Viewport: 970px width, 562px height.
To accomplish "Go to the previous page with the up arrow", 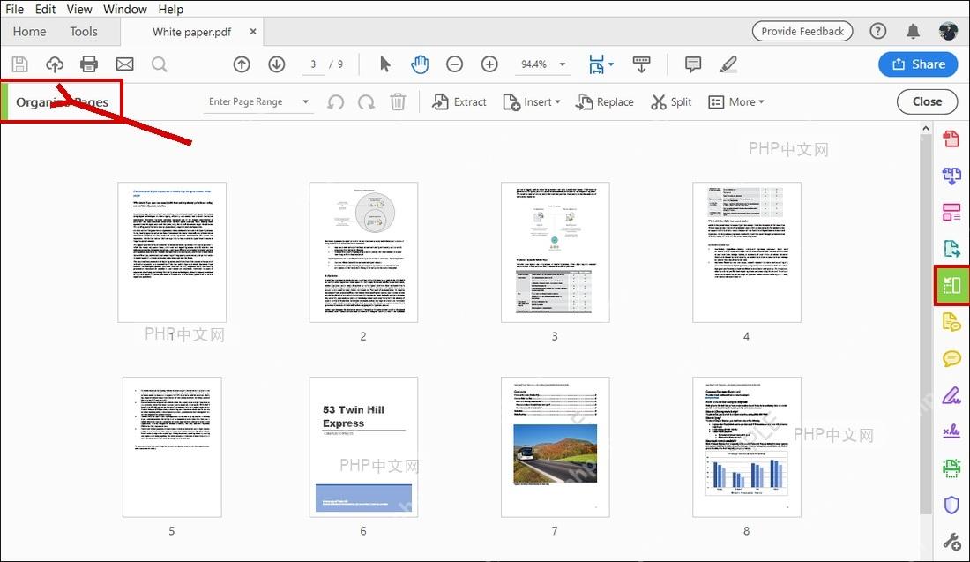I will [x=242, y=64].
